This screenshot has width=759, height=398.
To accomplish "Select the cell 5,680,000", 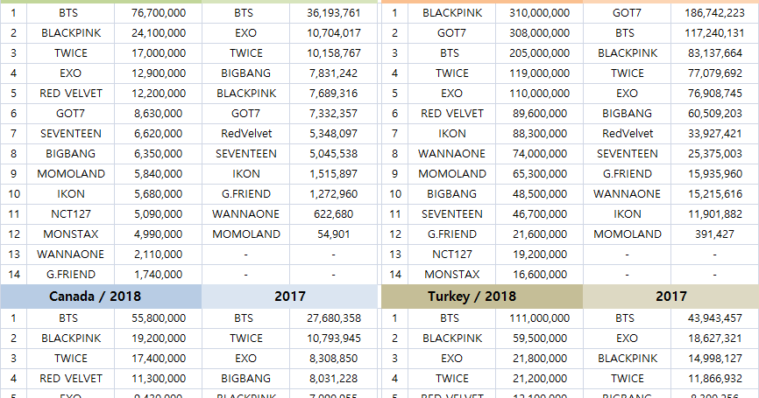I will click(x=159, y=194).
